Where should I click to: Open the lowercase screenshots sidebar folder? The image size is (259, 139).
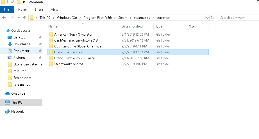[x=22, y=85]
